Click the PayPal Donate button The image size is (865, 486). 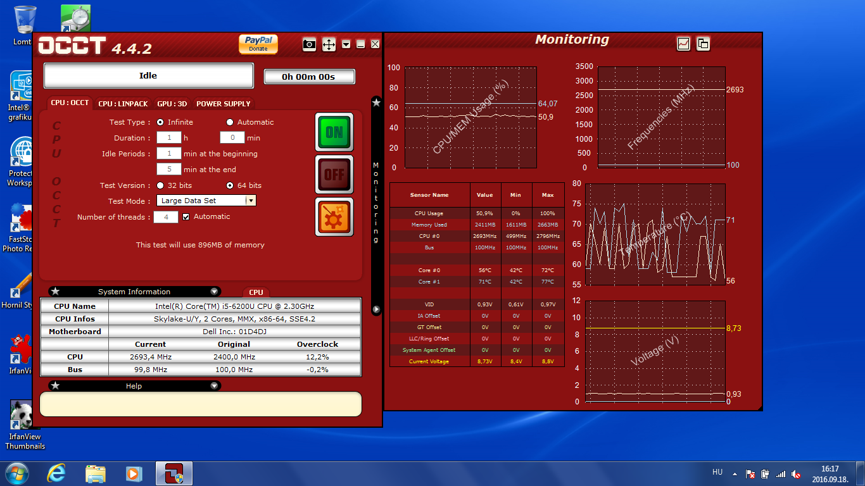point(258,44)
